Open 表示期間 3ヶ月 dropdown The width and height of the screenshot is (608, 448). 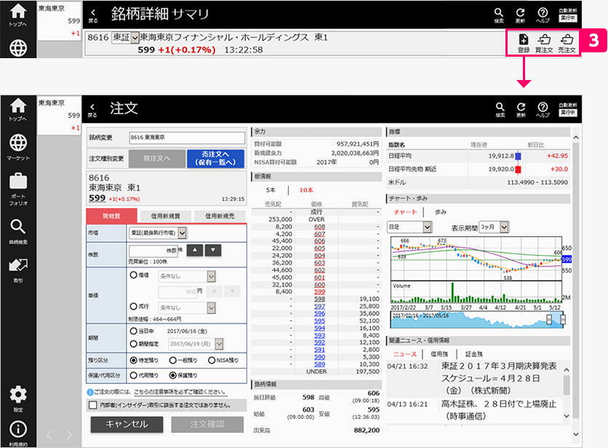(x=494, y=227)
